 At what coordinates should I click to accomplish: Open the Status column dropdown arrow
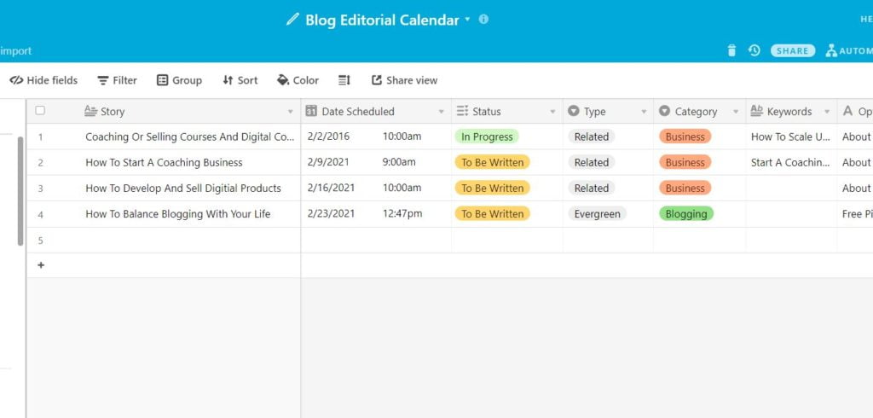(552, 112)
